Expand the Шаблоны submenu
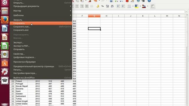This screenshot has width=189, height=106. (41, 15)
